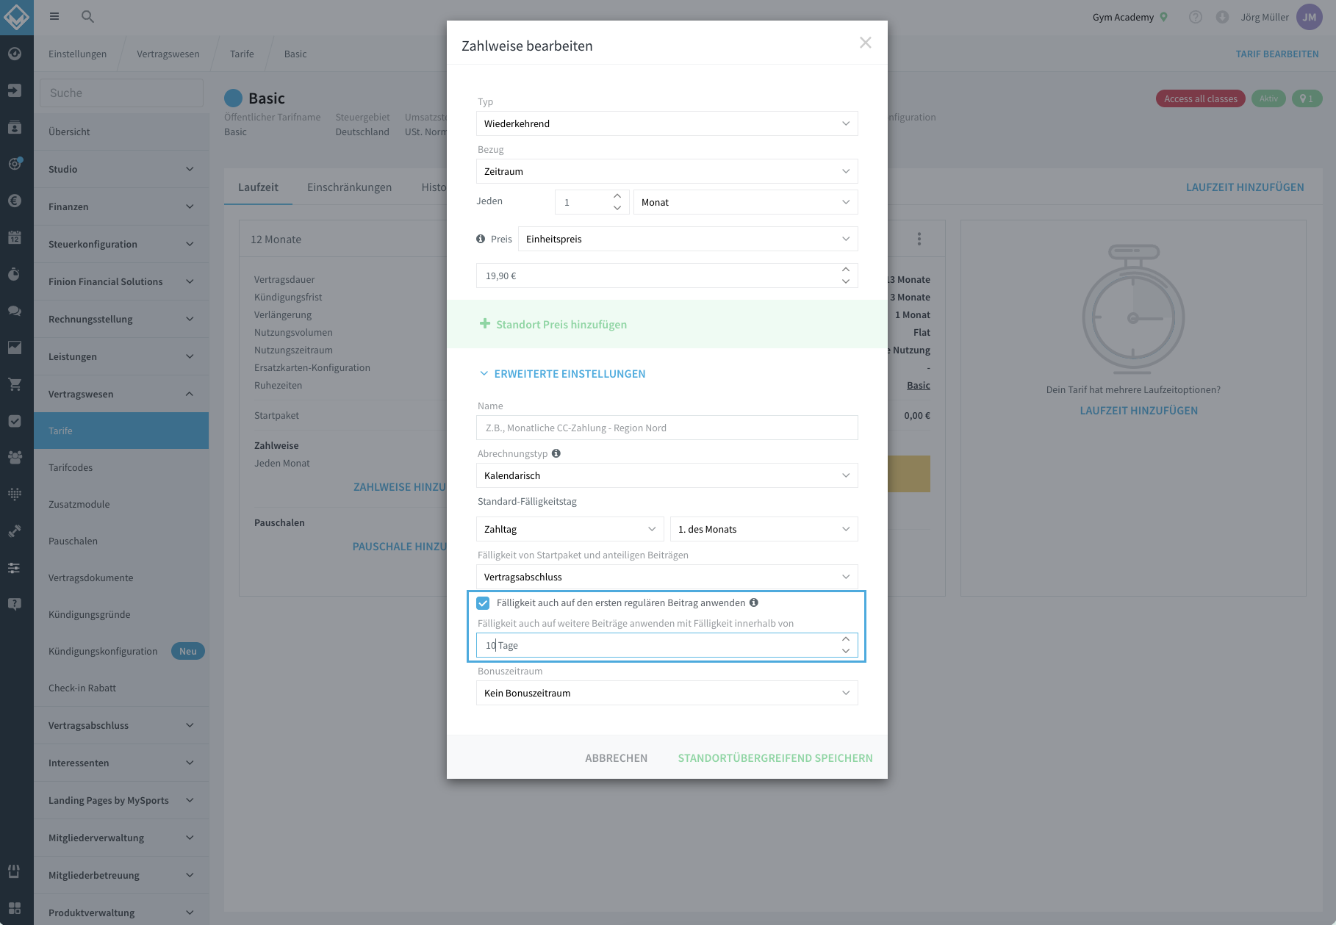
Task: Click the Abbrechen button
Action: click(616, 757)
